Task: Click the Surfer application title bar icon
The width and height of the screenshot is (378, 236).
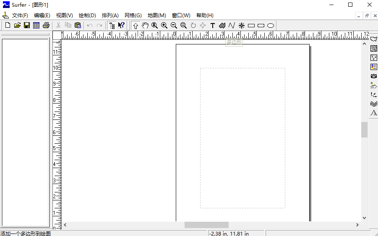Action: pos(6,5)
